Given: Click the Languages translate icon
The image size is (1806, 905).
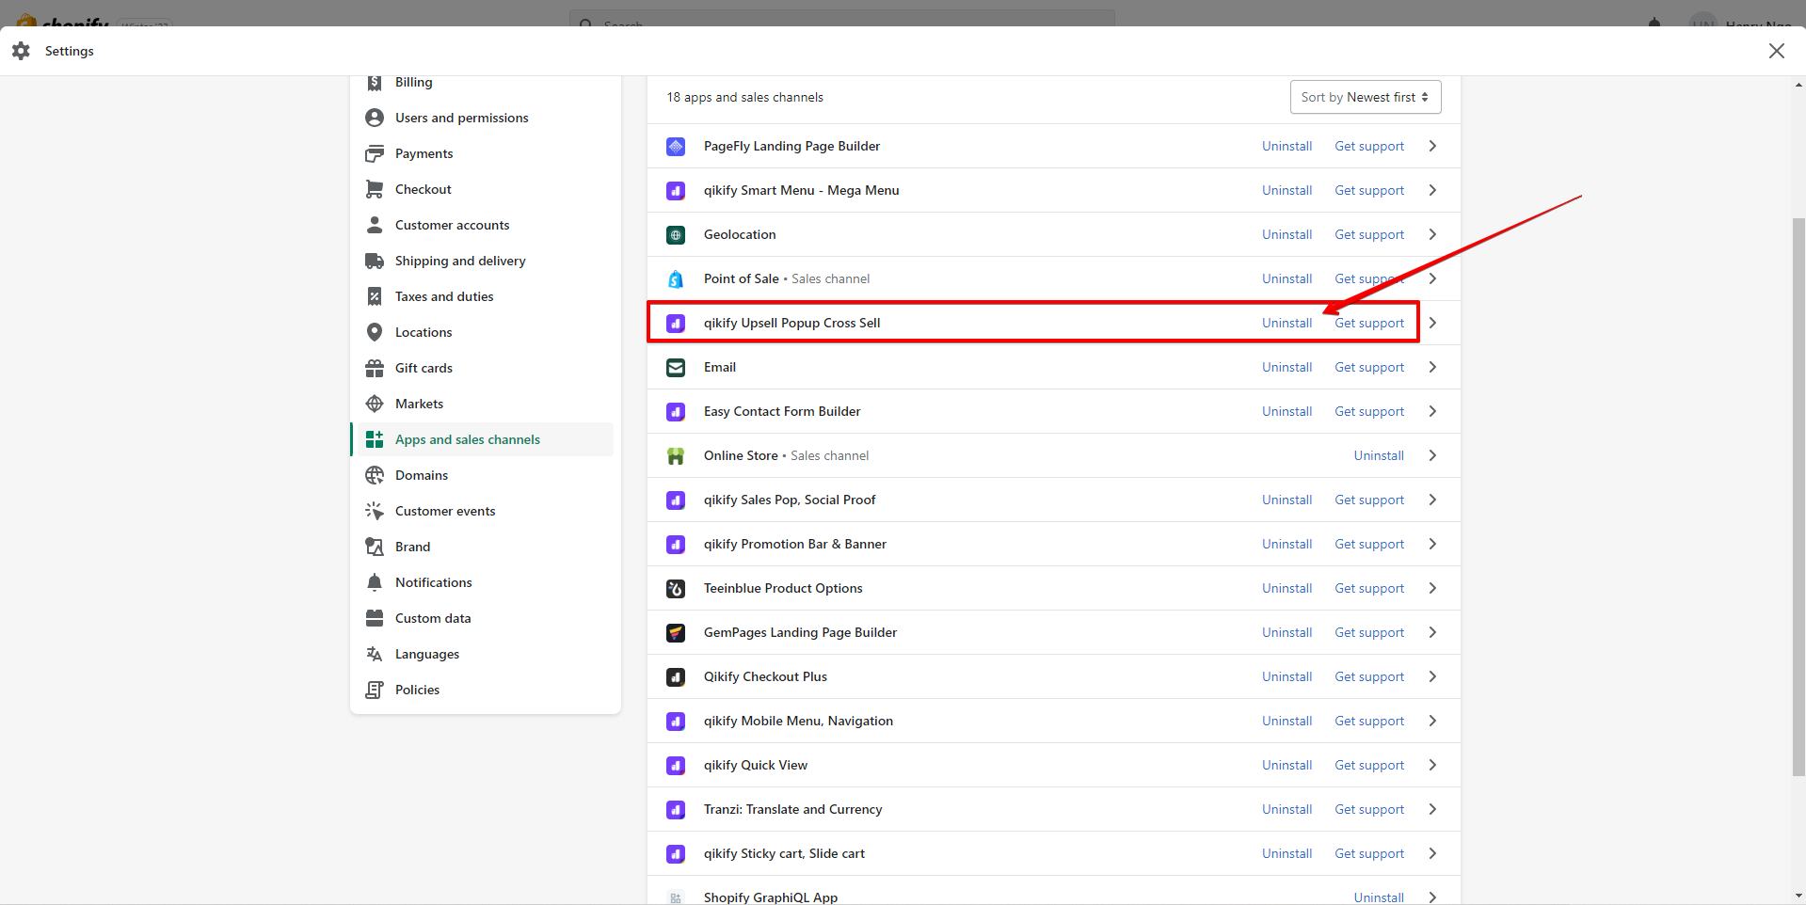Looking at the screenshot, I should [x=375, y=654].
